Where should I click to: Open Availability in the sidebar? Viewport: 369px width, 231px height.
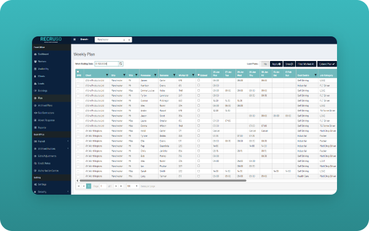pos(43,69)
